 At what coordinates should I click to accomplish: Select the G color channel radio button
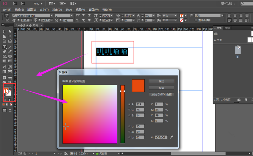coord(129,110)
